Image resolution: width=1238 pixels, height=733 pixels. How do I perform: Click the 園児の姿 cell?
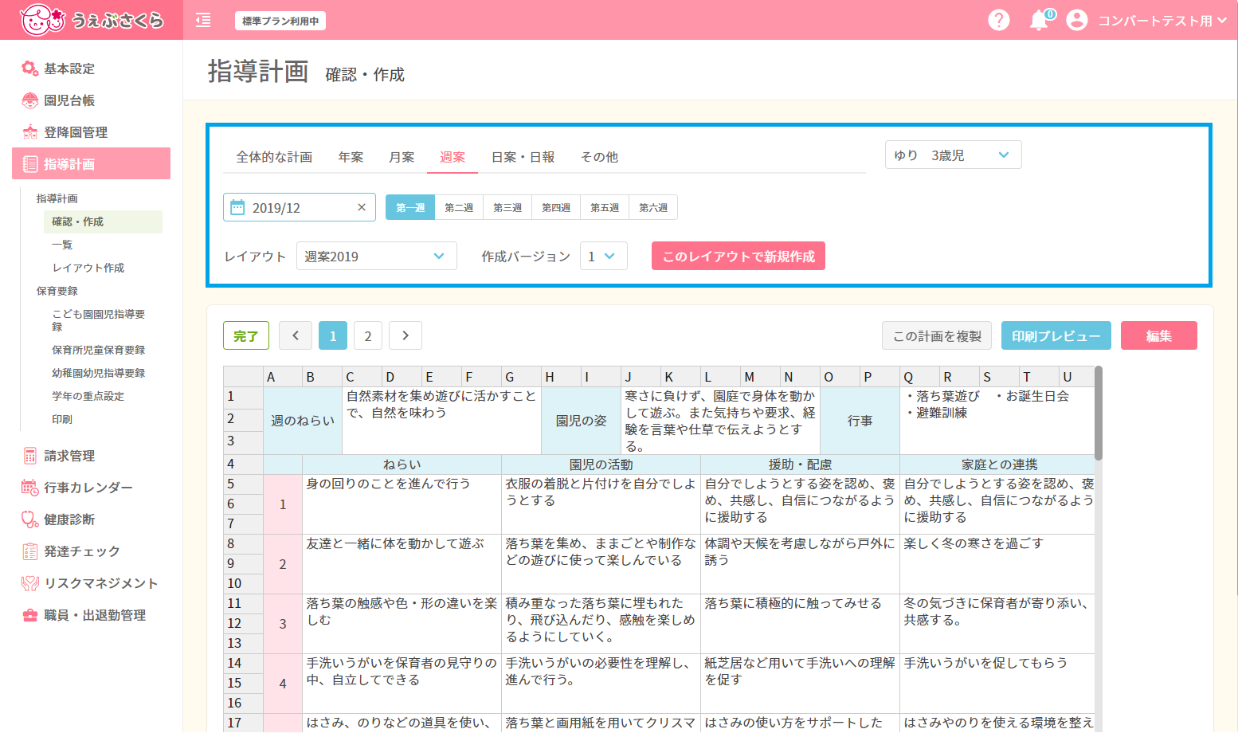[x=582, y=421]
